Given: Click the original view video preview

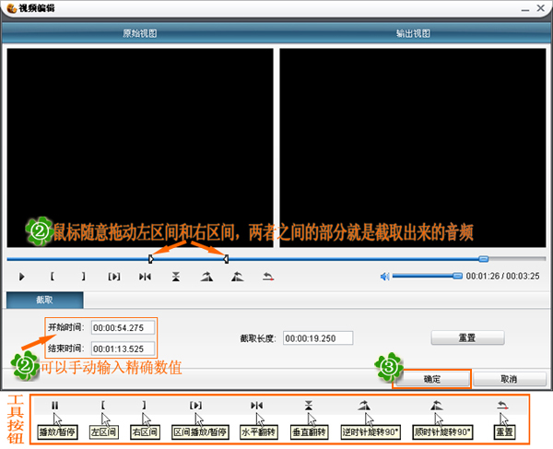Looking at the screenshot, I should click(x=140, y=148).
